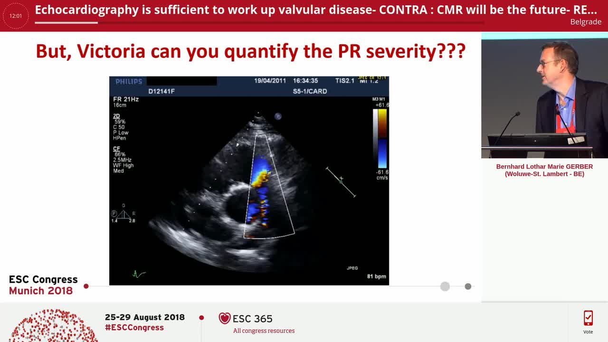Click the green ECG trace icon
Image resolution: width=608 pixels, height=342 pixels.
click(139, 274)
